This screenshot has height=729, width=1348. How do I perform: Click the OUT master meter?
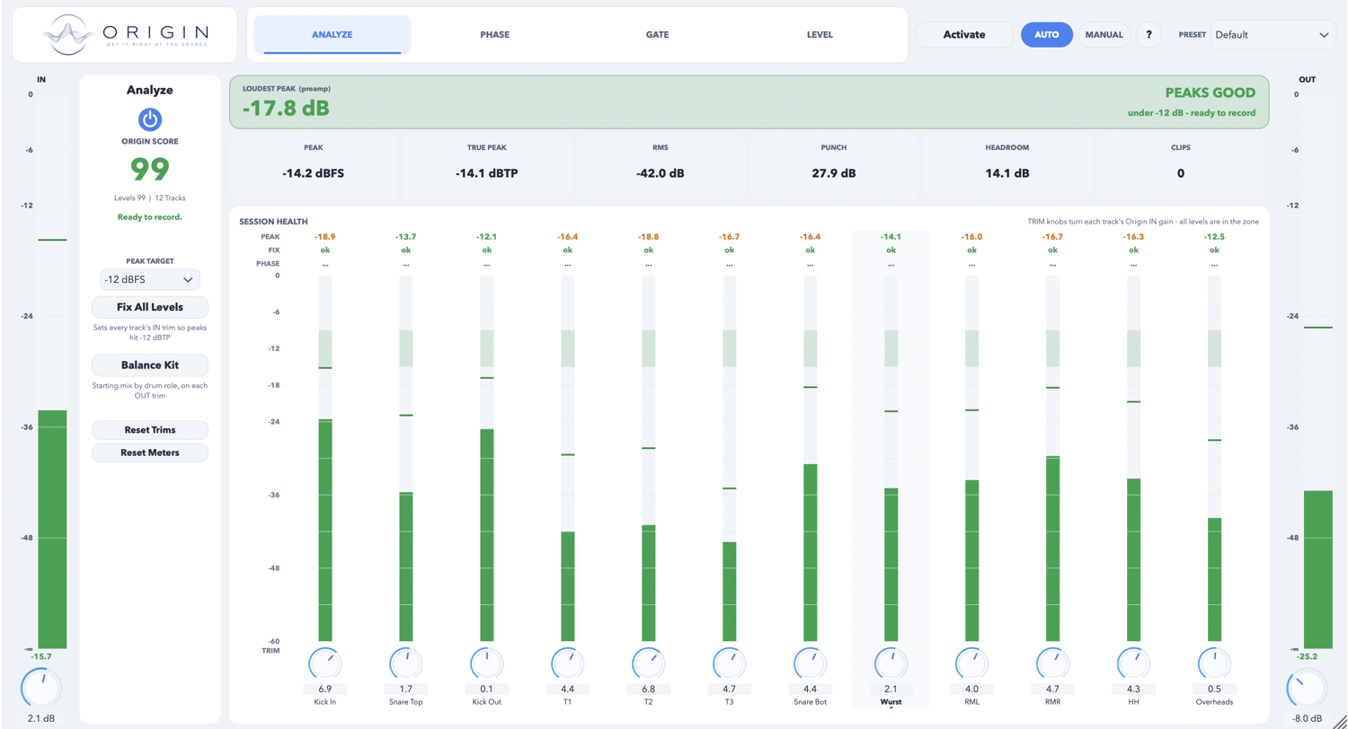[1318, 371]
